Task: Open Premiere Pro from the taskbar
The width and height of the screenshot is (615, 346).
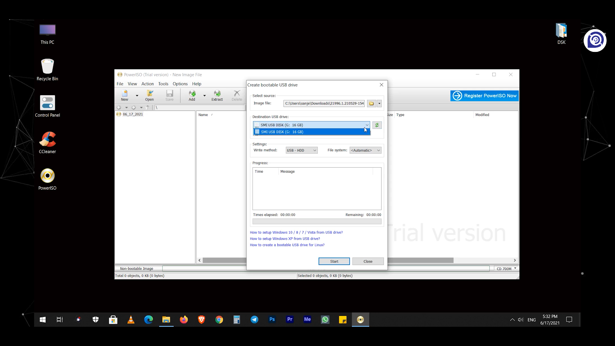Action: (x=290, y=320)
